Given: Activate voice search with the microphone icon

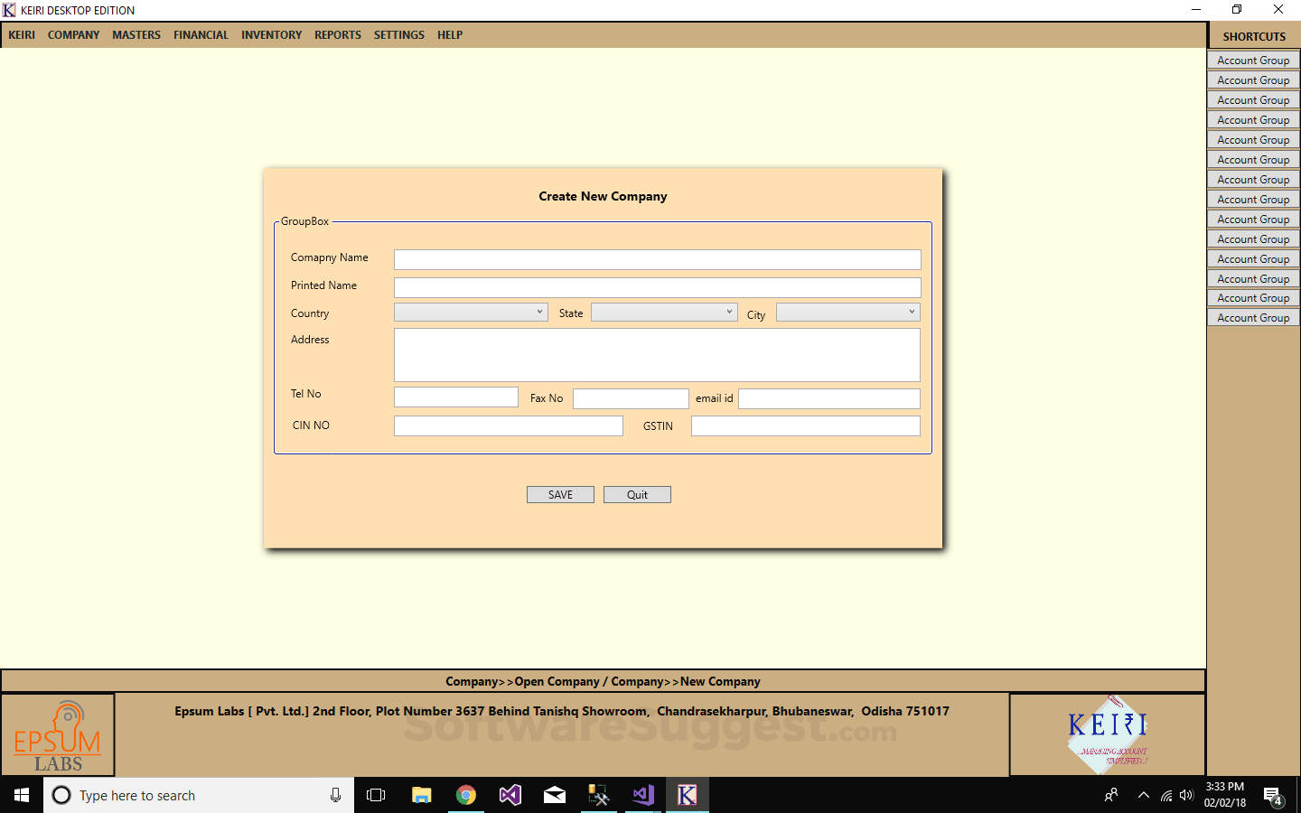Looking at the screenshot, I should click(334, 795).
